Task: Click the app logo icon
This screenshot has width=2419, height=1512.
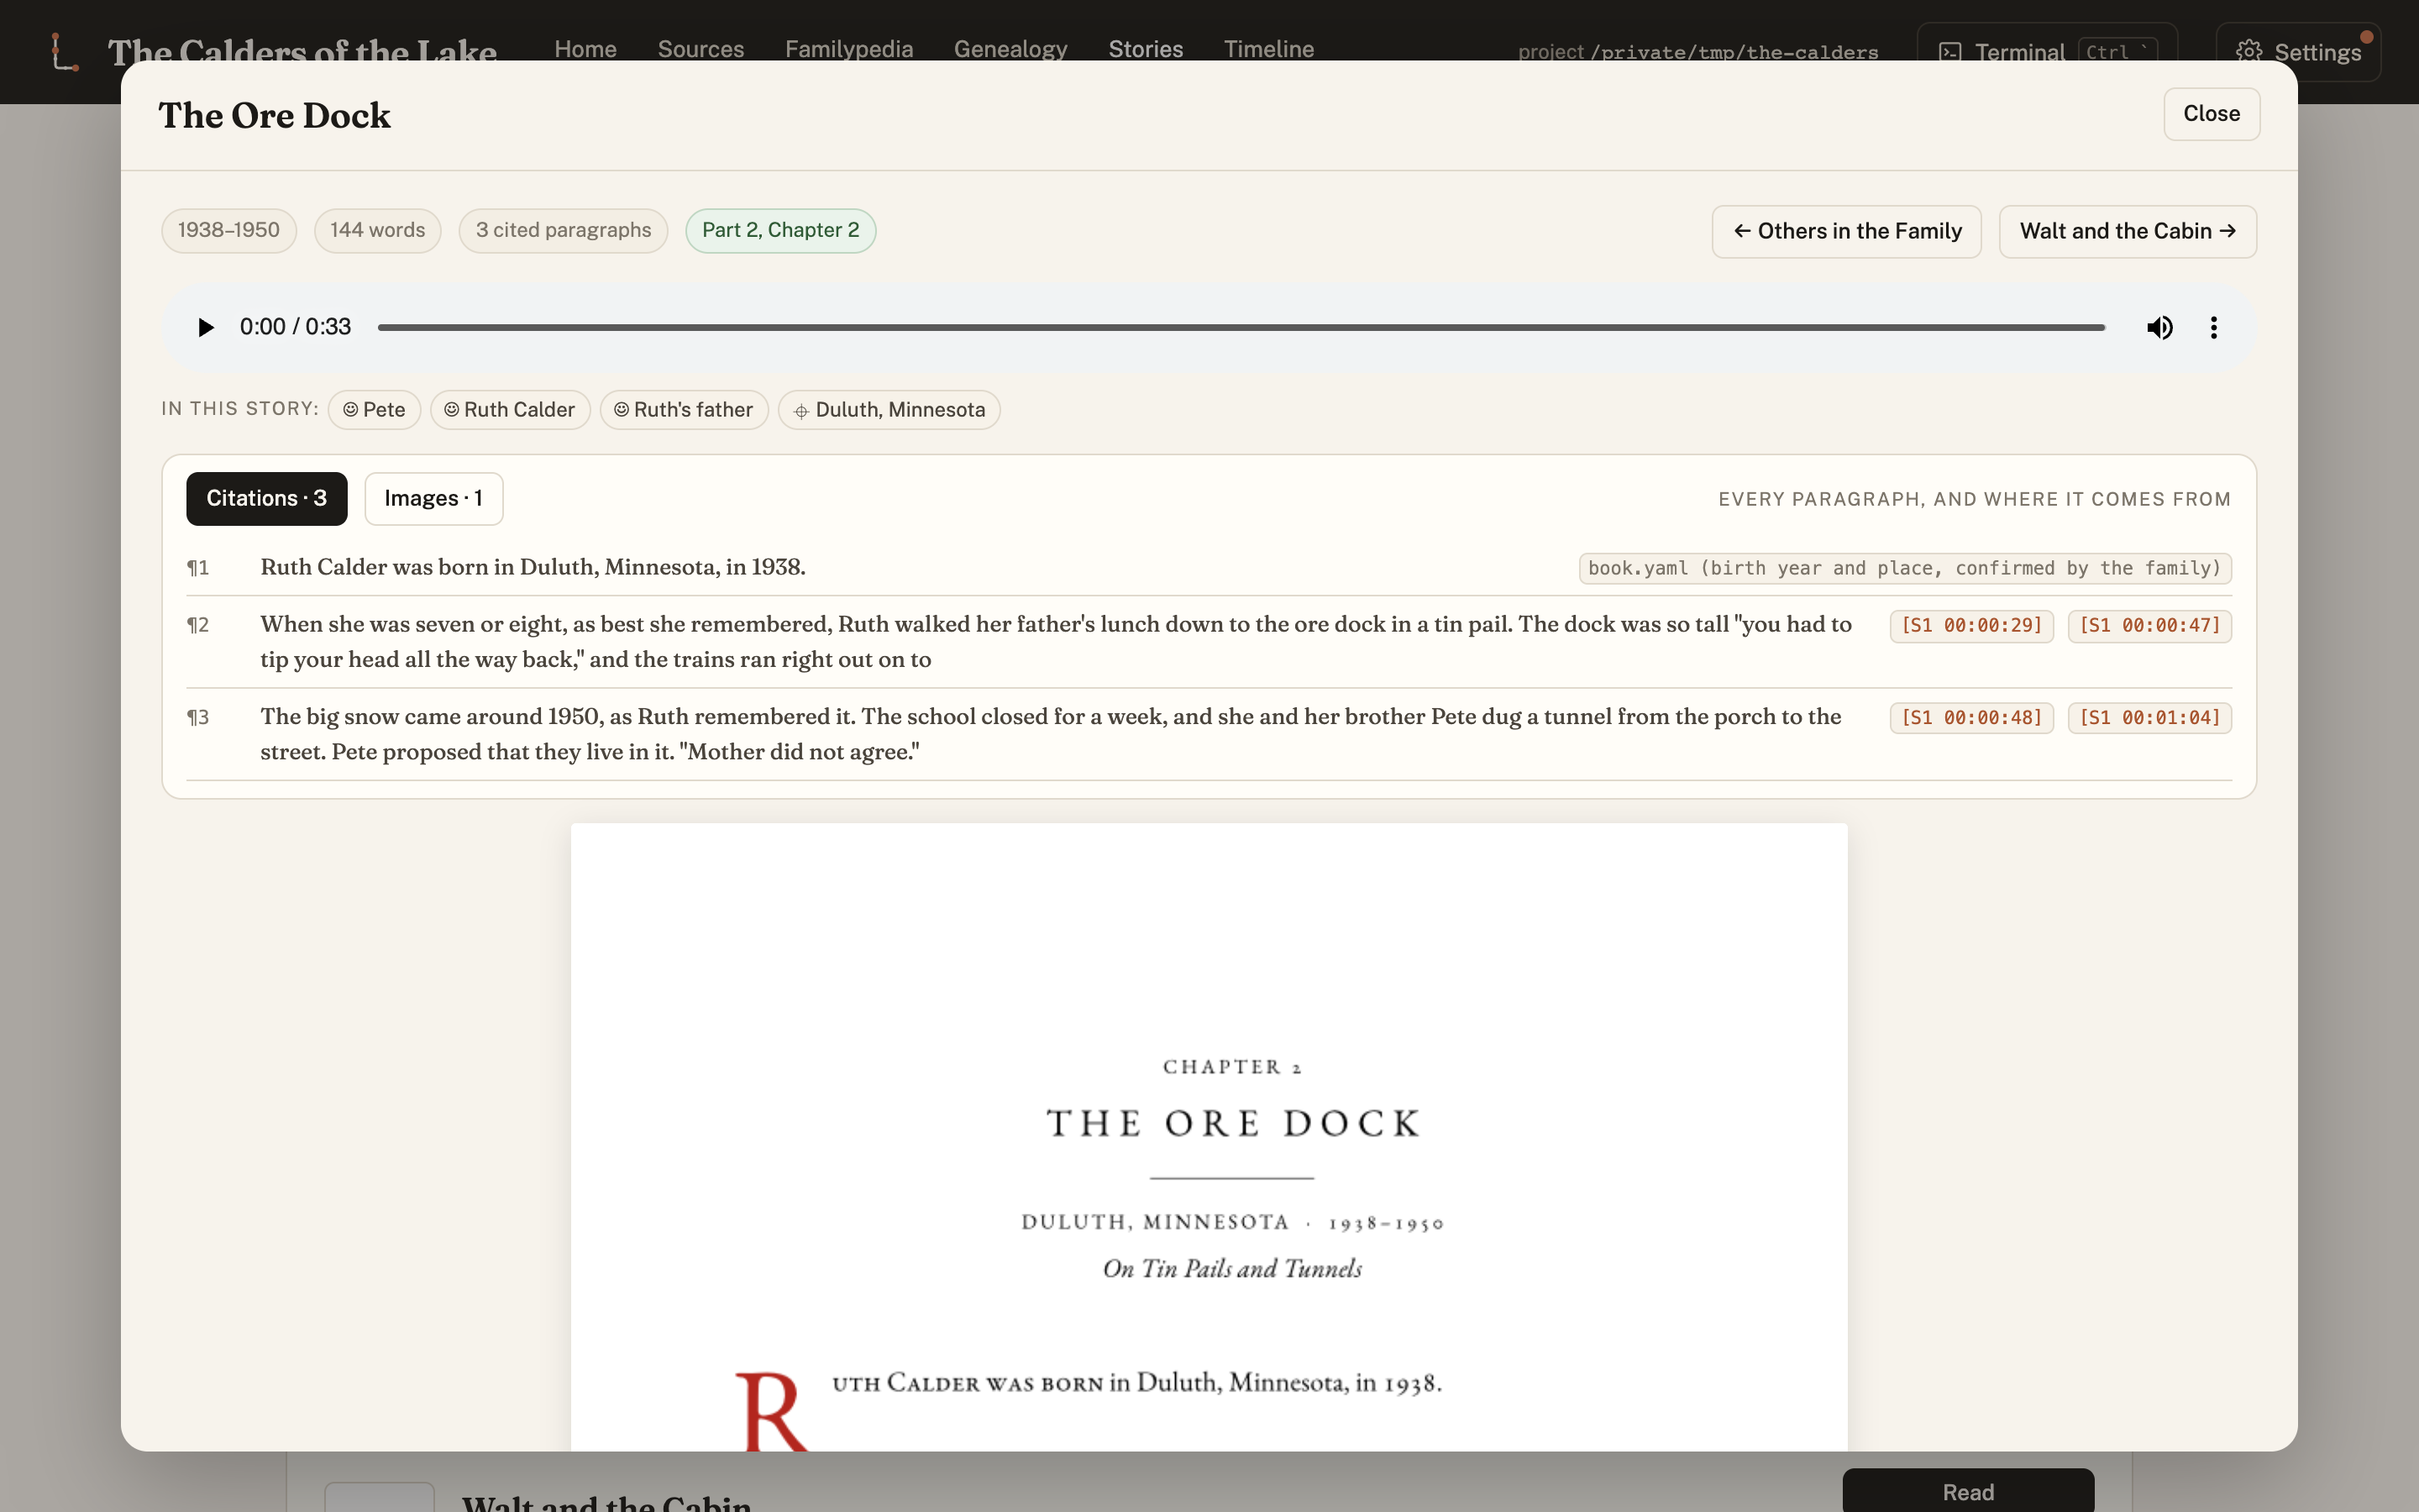Action: tap(64, 51)
